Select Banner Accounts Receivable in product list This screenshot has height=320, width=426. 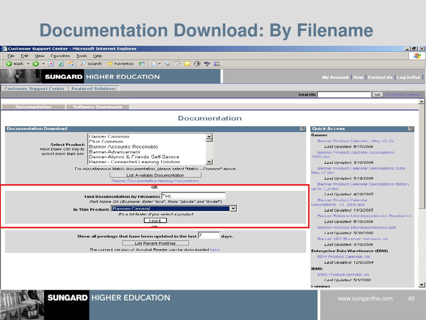(x=124, y=147)
